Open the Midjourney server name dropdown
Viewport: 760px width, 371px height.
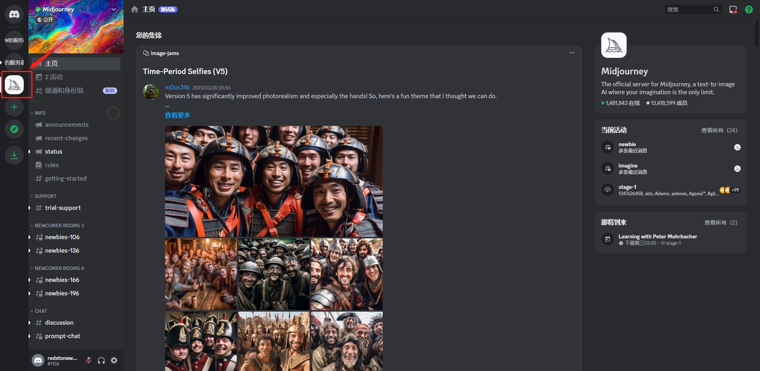tap(114, 9)
